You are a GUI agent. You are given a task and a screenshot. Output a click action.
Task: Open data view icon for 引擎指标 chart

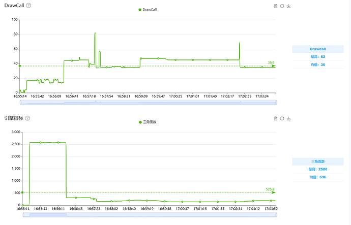coord(276,118)
